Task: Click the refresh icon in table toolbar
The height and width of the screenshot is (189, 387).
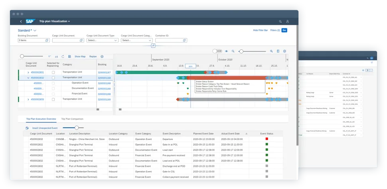Action: point(62,57)
